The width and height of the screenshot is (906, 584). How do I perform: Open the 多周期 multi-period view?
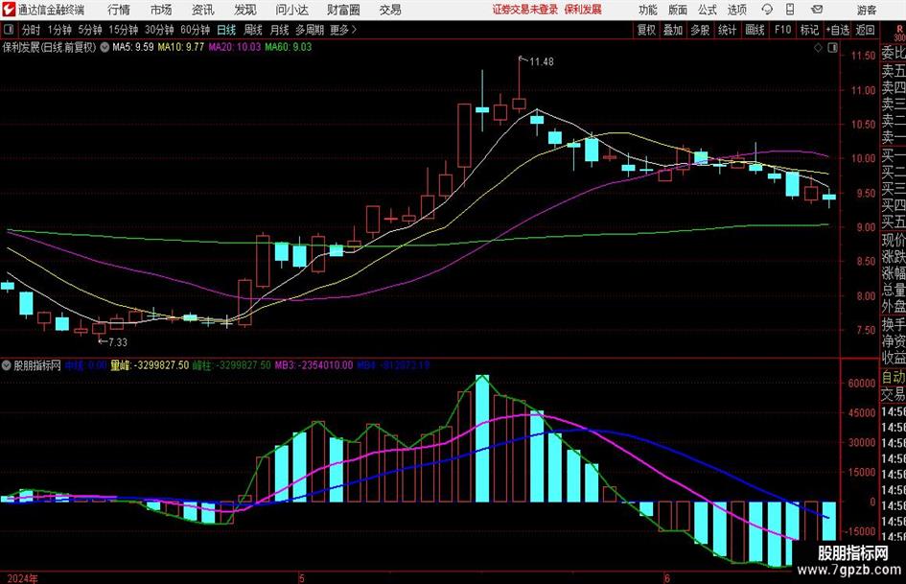coord(310,30)
